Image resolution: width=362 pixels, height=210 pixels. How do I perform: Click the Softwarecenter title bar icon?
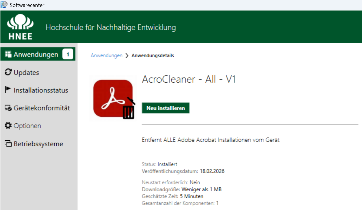4,5
